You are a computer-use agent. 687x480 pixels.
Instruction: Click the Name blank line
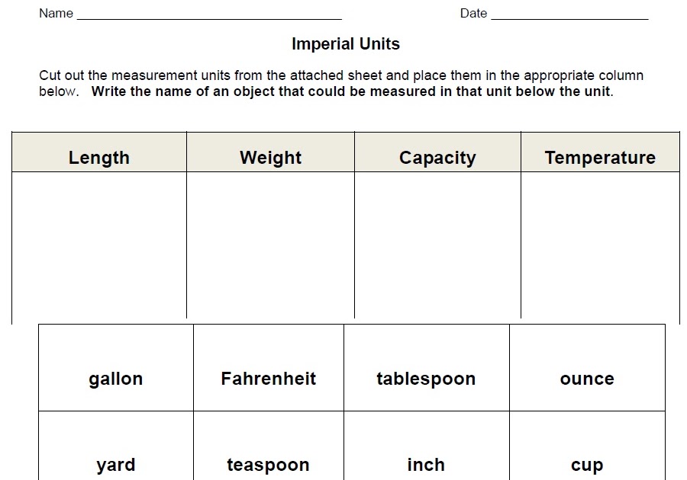(x=209, y=15)
